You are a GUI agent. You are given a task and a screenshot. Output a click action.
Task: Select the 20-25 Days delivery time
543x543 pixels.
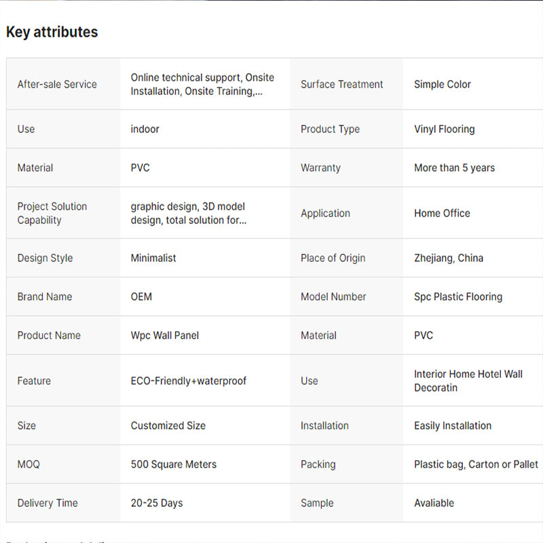pos(157,503)
